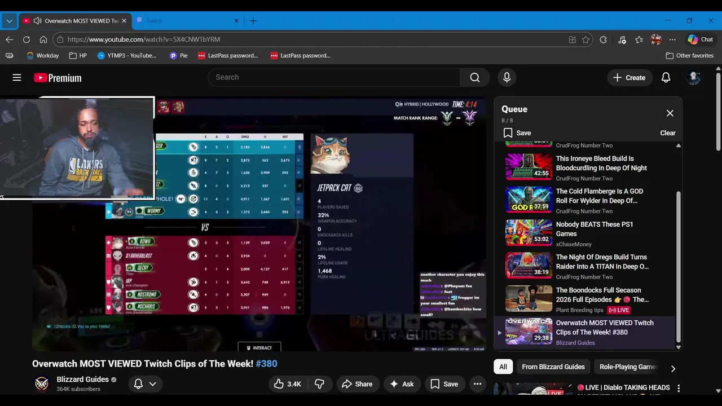Open YTMP3 - YouTube bookmark
The width and height of the screenshot is (722, 406).
click(x=127, y=56)
